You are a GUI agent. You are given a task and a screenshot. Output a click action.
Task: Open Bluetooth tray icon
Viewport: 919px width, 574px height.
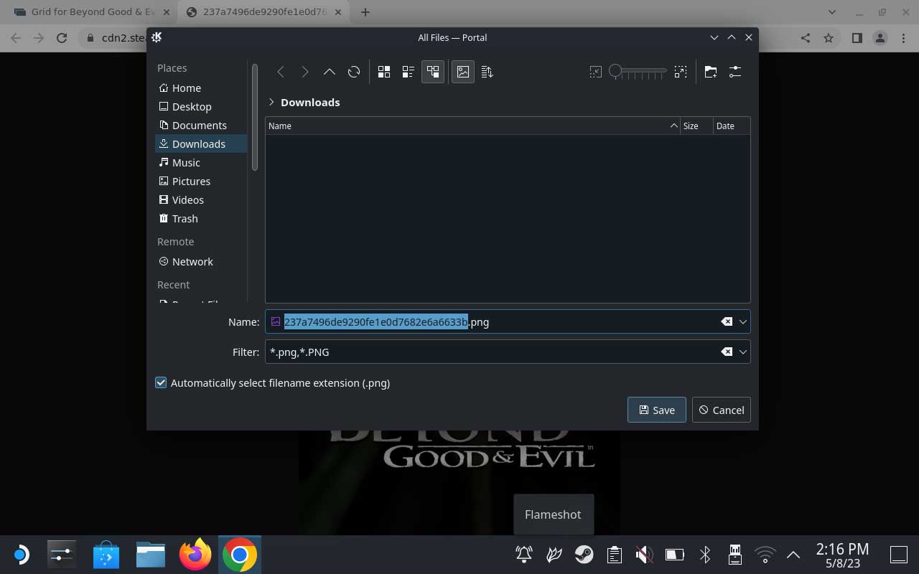[704, 555]
